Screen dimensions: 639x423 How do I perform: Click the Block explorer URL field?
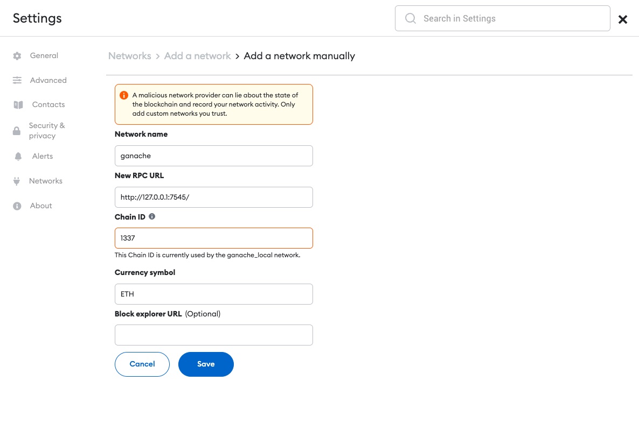tap(213, 335)
